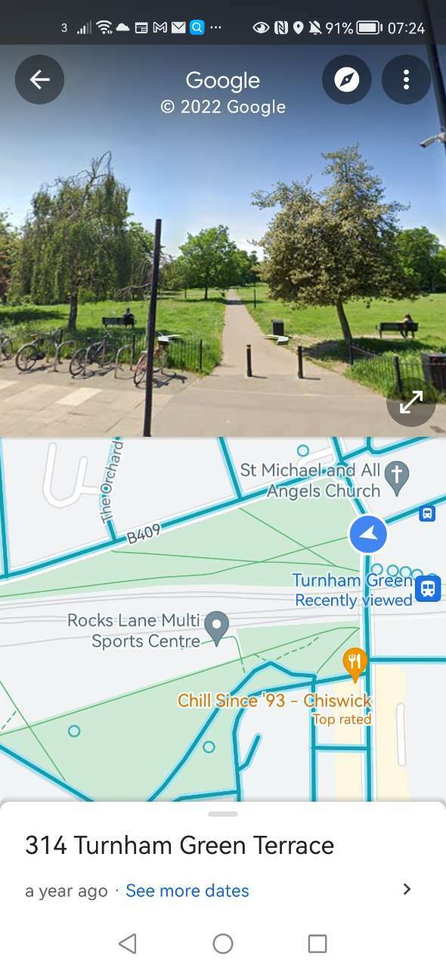The height and width of the screenshot is (969, 446).
Task: Tap the compass orientation button
Action: 347,79
